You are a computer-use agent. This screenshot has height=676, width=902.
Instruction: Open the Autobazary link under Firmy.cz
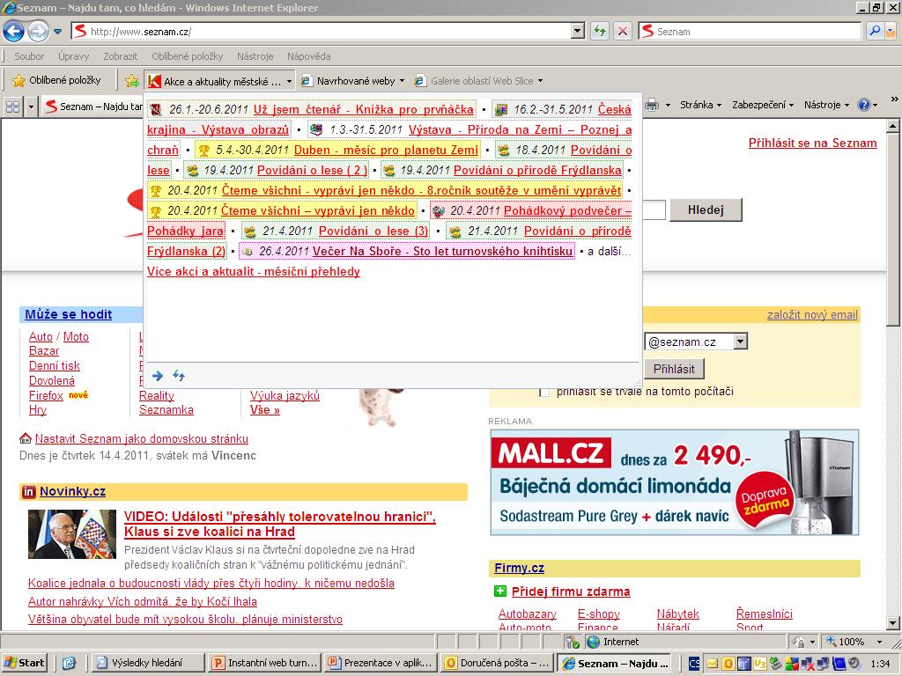click(528, 614)
